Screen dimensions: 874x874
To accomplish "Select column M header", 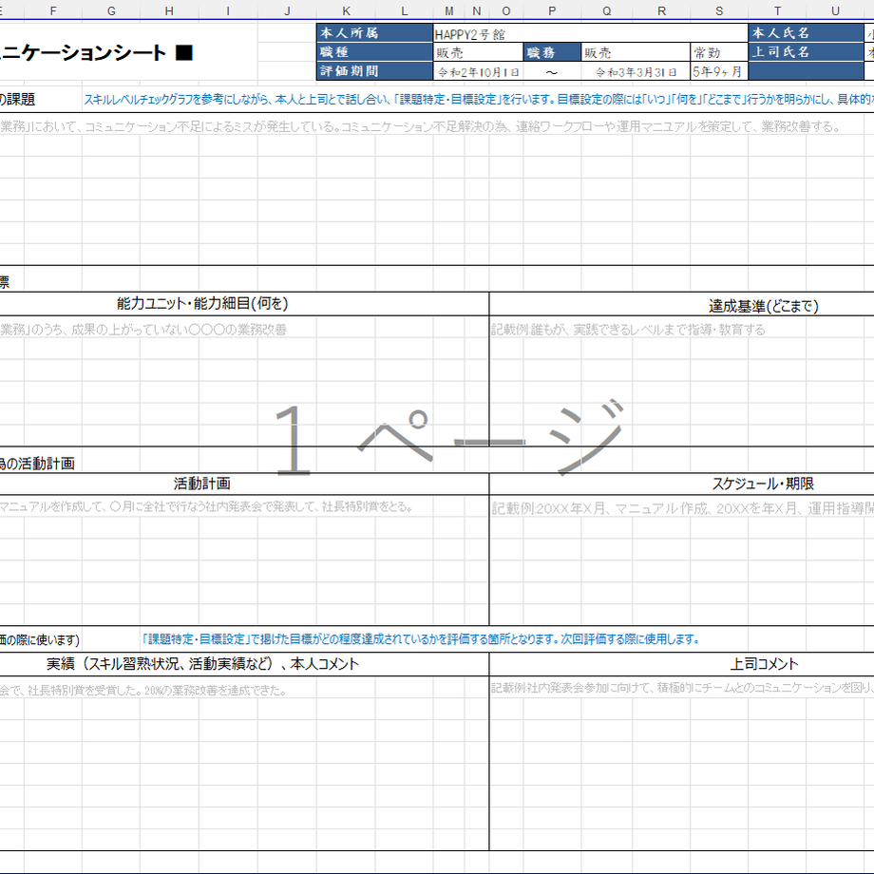I will point(448,10).
